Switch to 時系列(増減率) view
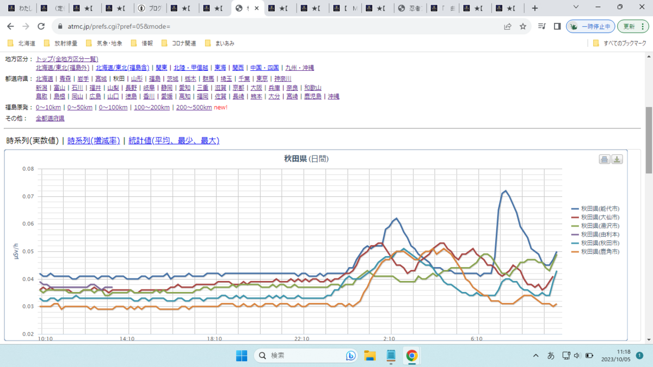The height and width of the screenshot is (367, 653). point(94,141)
